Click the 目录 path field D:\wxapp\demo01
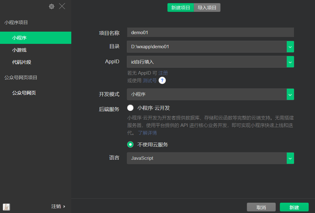The height and width of the screenshot is (213, 315). (x=207, y=47)
